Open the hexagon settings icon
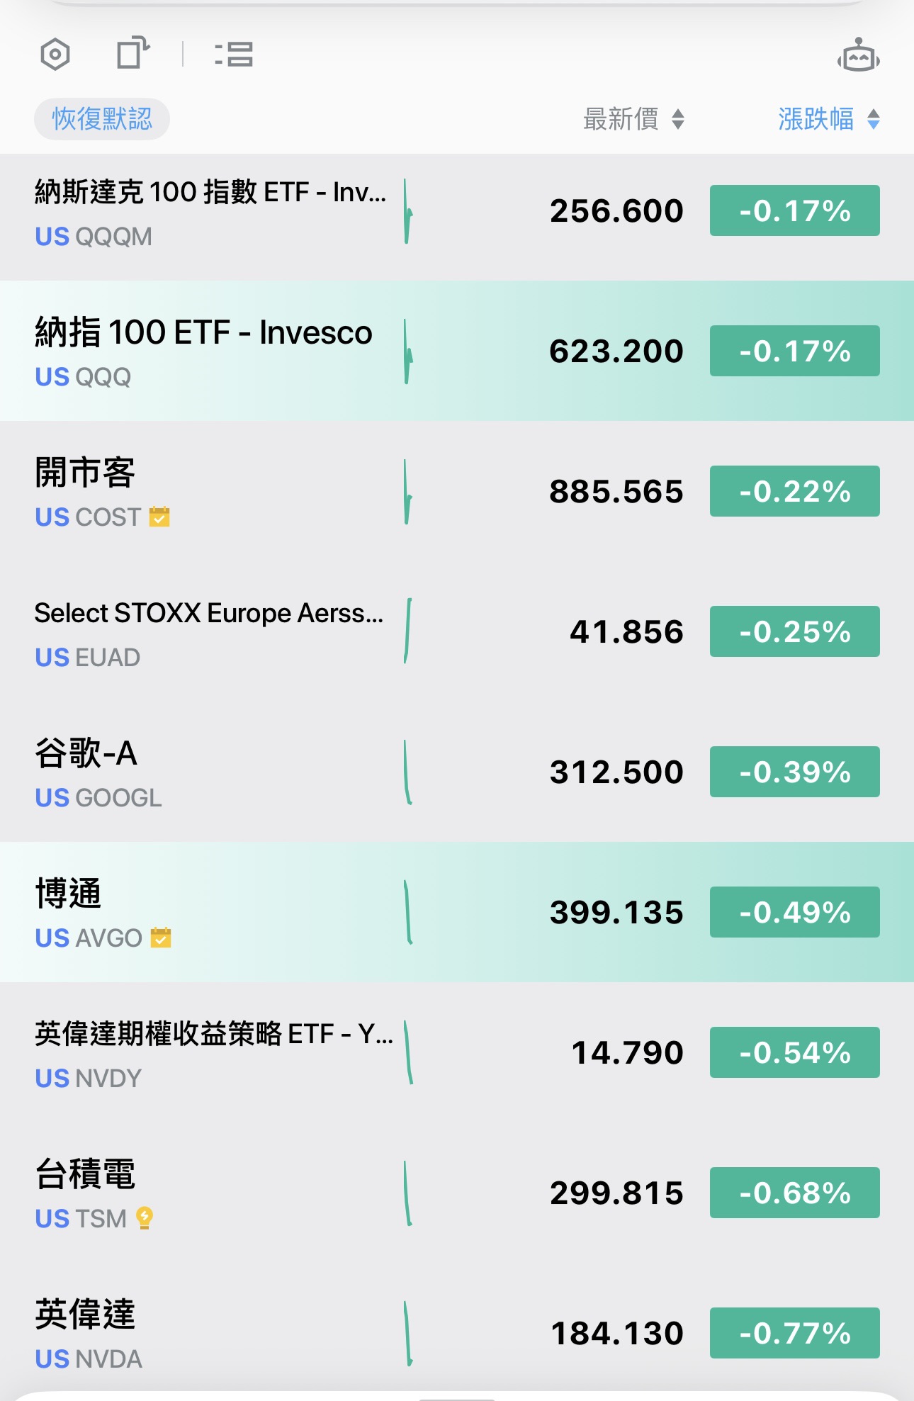 pos(55,55)
